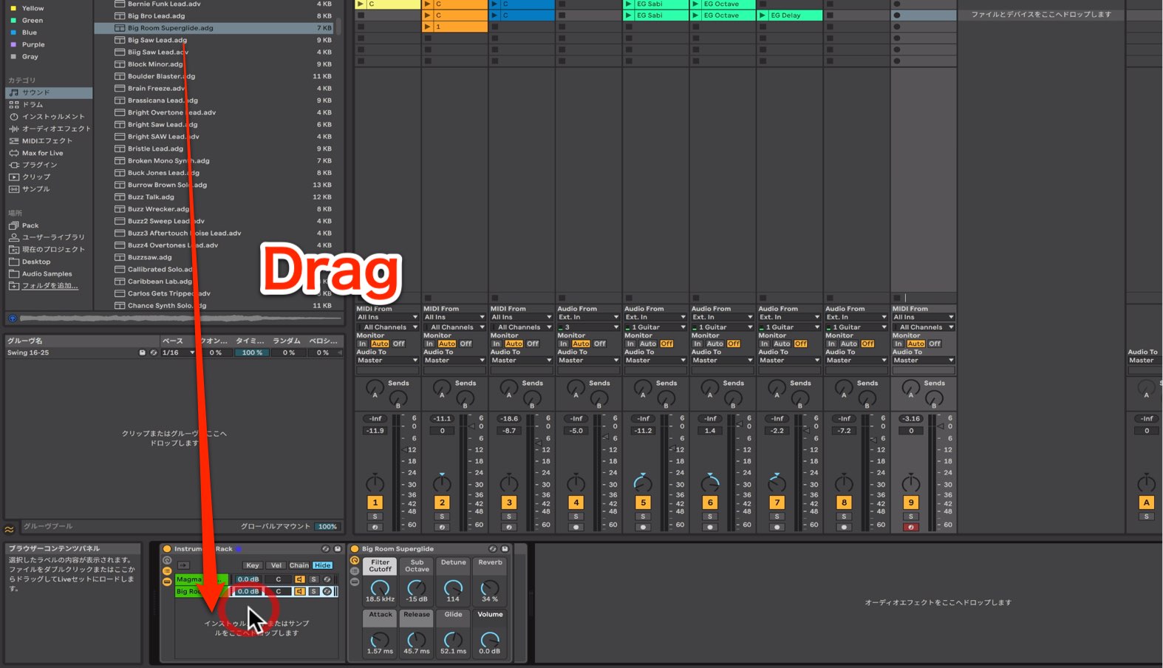1163x668 pixels.
Task: Click track 6 pan knob
Action: [710, 483]
